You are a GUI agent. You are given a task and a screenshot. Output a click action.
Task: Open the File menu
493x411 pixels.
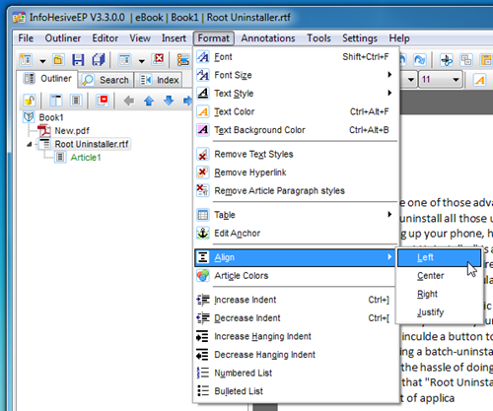click(26, 38)
